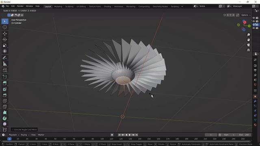Open the outliner display mode dropdown
260x146 pixels.
(x=256, y=11)
